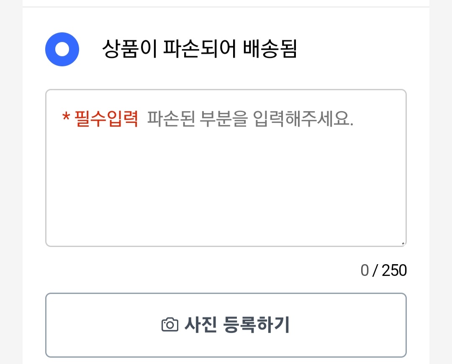Click the word 등록하기 on the photo button
Image resolution: width=452 pixels, height=364 pixels.
(257, 325)
